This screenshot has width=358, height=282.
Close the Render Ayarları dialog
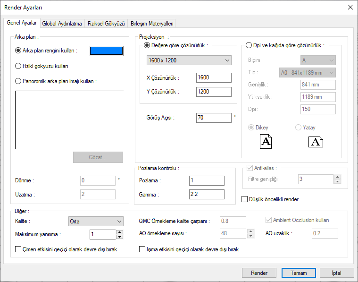(x=350, y=7)
